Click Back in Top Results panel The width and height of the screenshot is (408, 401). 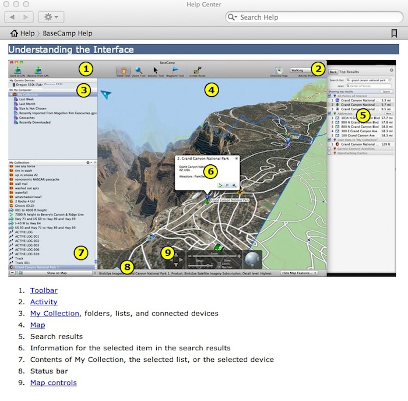coord(333,72)
